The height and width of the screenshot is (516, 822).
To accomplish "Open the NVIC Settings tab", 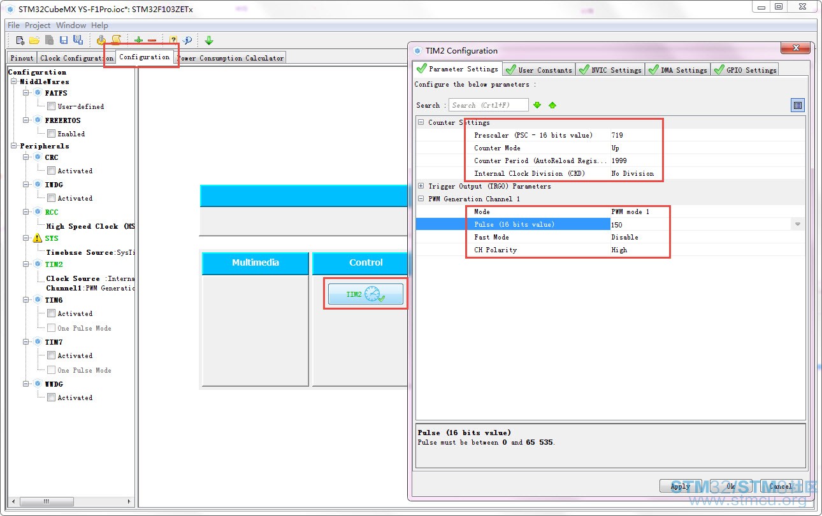I will point(610,69).
